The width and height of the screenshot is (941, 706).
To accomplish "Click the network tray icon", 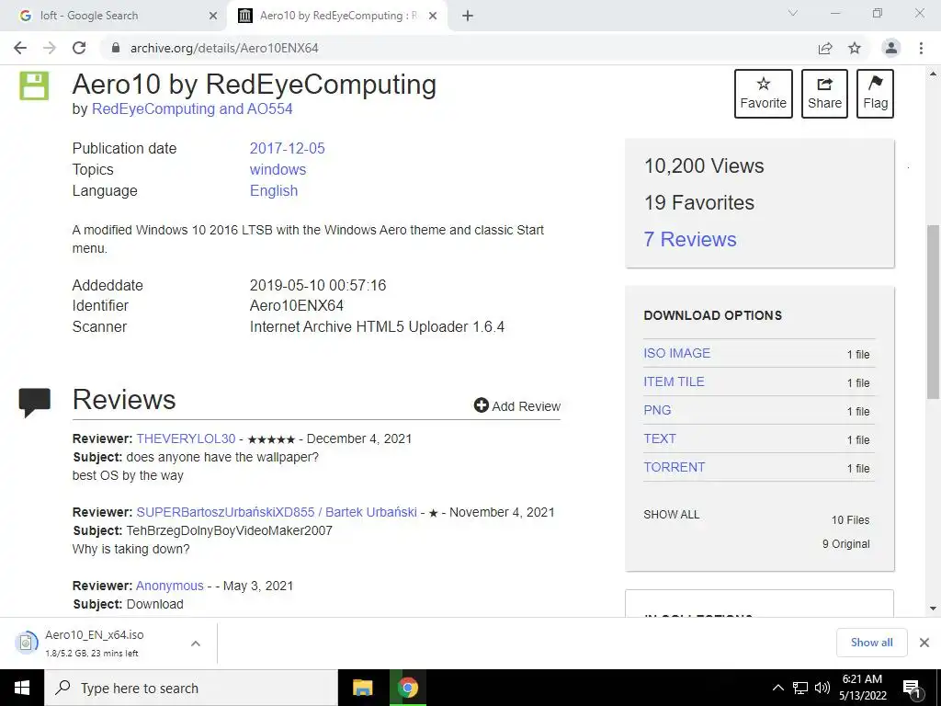I will [800, 688].
